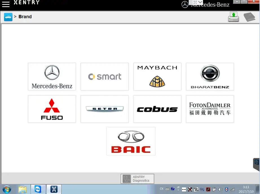Select the Maybach brand tile
260x194 pixels.
coord(157,77)
